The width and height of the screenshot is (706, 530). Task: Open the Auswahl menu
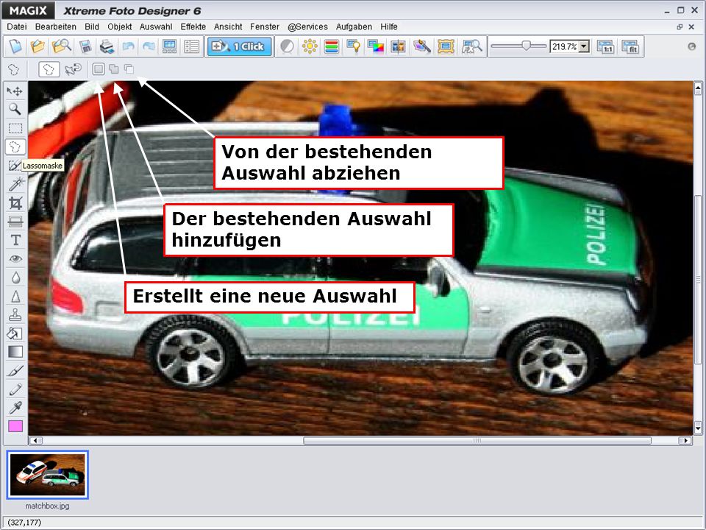156,27
